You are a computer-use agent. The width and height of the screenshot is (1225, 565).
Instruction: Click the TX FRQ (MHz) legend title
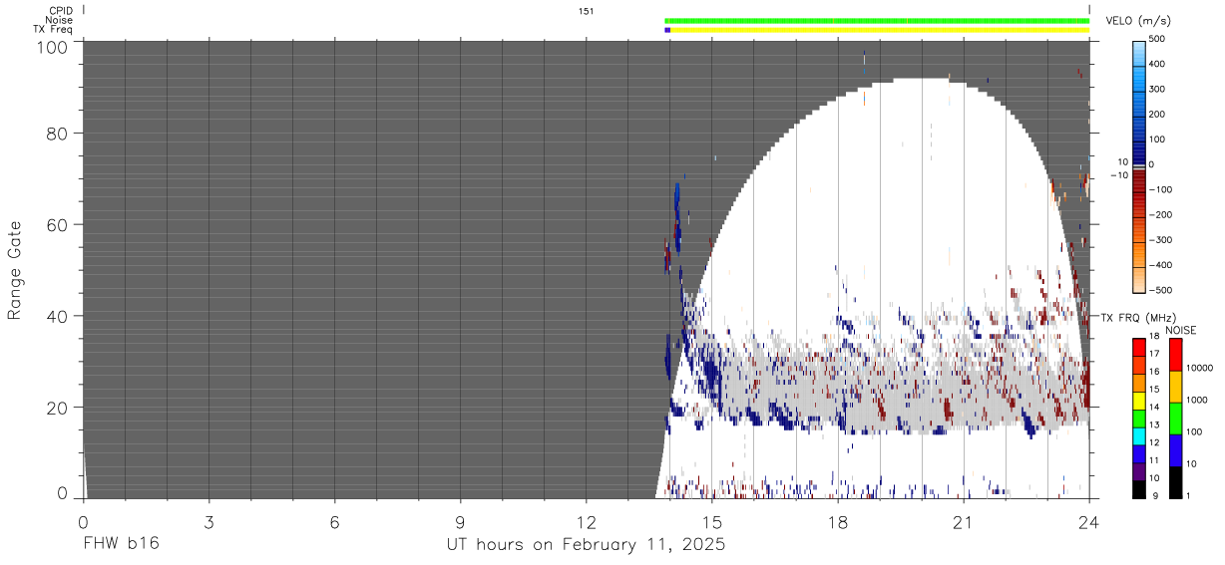click(x=1137, y=318)
